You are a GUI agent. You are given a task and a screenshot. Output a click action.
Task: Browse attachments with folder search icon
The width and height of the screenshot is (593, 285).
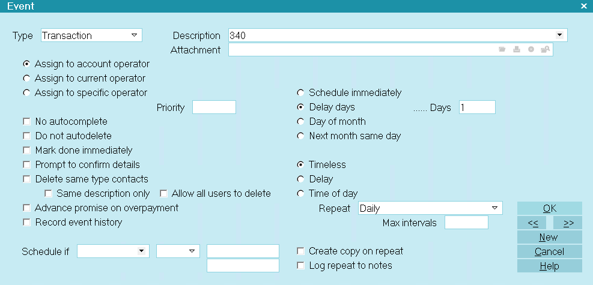click(545, 49)
